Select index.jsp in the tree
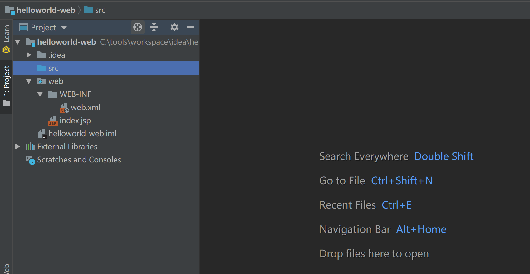Viewport: 530px width, 274px height. (75, 121)
